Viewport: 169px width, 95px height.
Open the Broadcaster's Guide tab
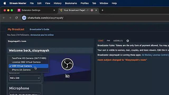click(39, 29)
